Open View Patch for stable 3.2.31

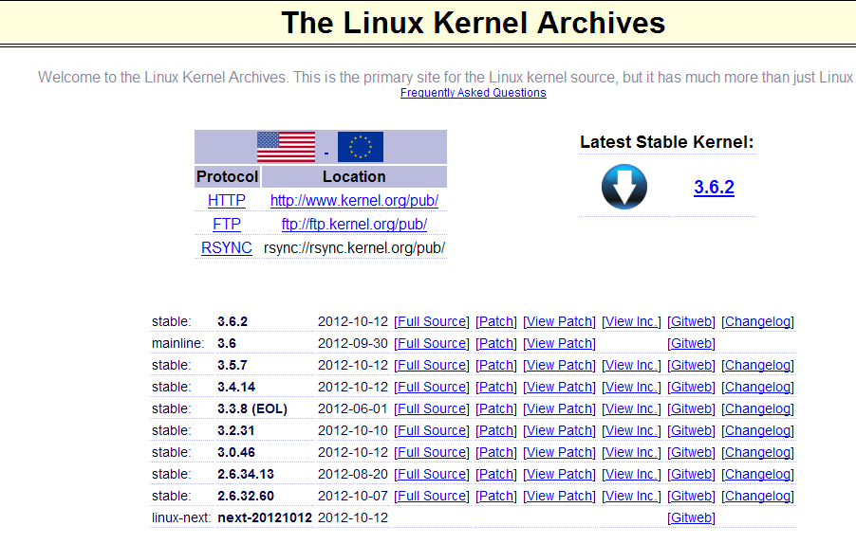[x=560, y=430]
